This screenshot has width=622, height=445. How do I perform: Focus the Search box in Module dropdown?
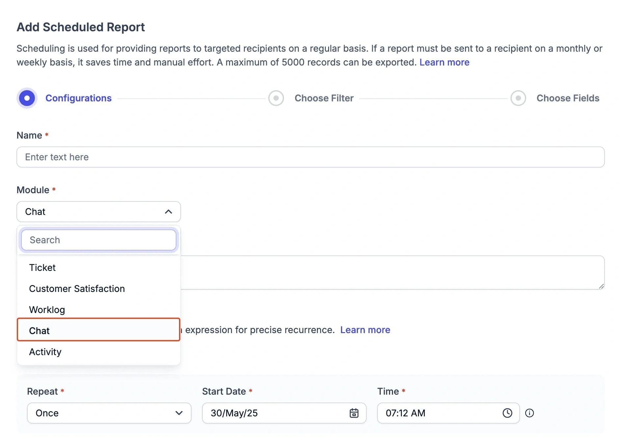[98, 240]
